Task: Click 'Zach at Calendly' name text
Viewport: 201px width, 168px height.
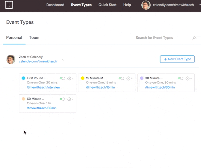Action: point(31,57)
